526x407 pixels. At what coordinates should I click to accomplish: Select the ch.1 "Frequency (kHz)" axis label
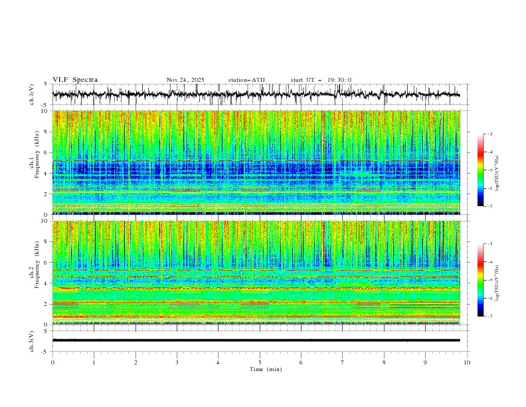(38, 155)
